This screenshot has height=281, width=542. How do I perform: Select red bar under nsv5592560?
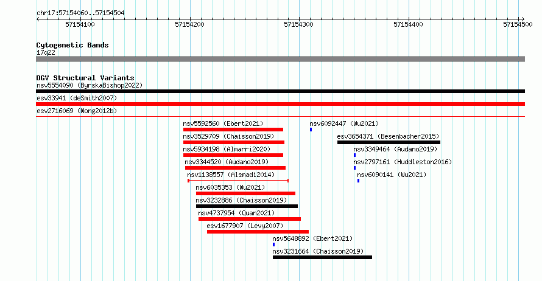click(x=233, y=130)
